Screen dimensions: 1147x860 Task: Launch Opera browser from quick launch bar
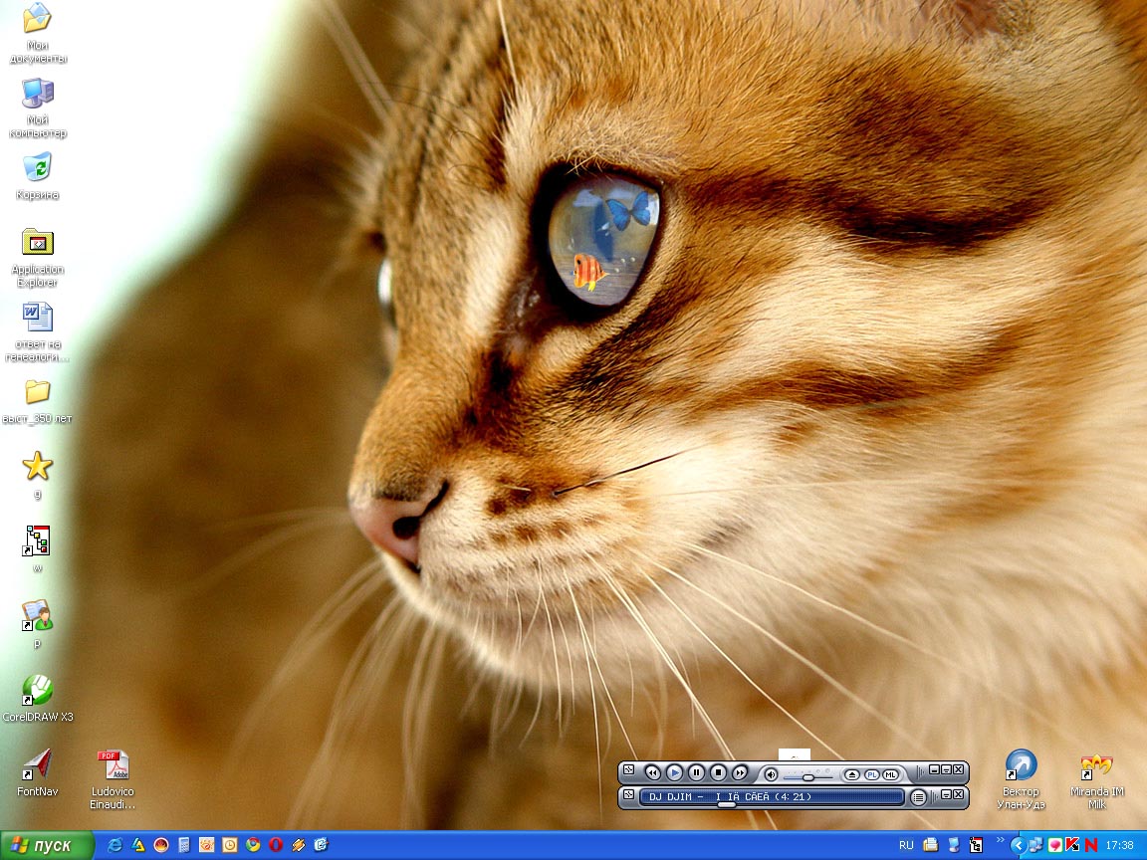276,845
